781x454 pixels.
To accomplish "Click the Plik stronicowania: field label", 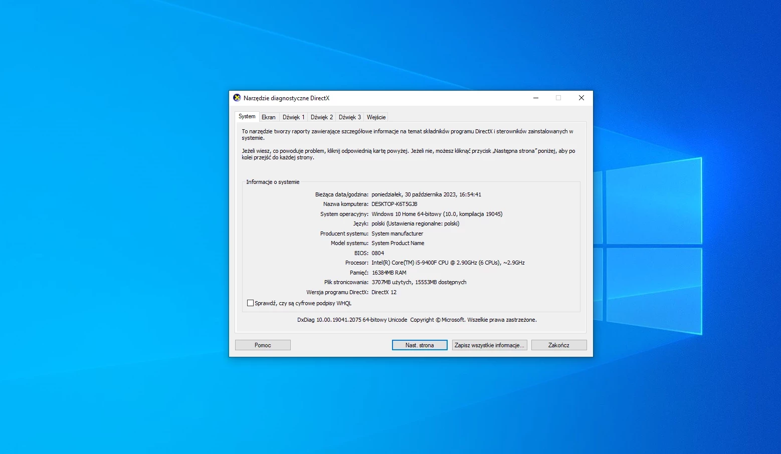I will (x=346, y=282).
